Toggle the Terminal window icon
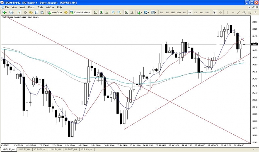This screenshot has height=152, width=259. pos(36,12)
